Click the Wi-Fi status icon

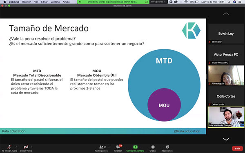(x=186, y=2)
